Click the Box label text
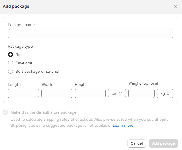The height and width of the screenshot is (150, 182). (x=19, y=55)
